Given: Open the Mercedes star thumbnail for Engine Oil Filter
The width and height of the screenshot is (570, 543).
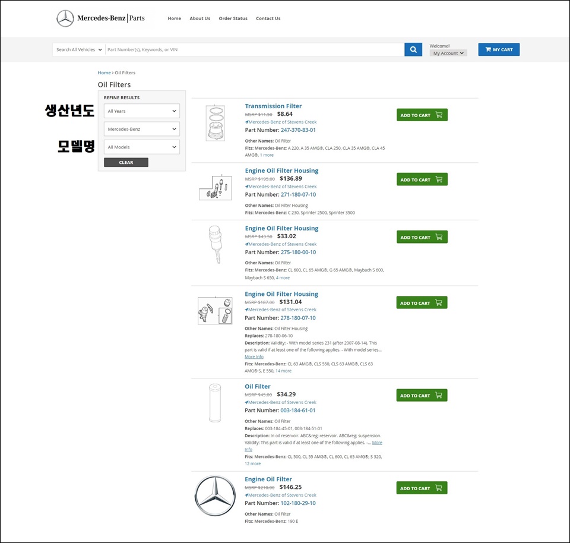Looking at the screenshot, I should coord(215,495).
